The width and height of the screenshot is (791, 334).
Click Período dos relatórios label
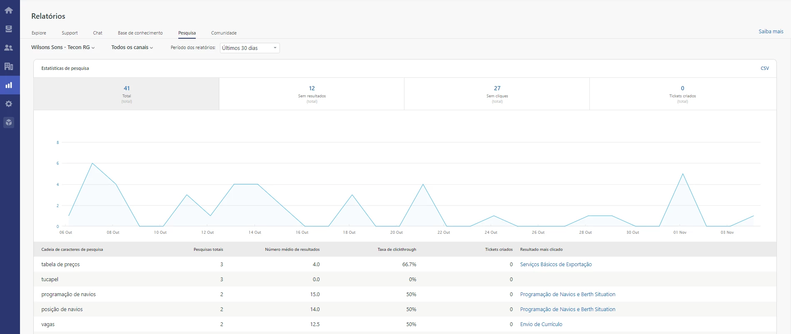point(193,48)
